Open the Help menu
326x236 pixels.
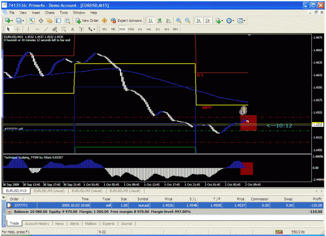click(x=93, y=13)
